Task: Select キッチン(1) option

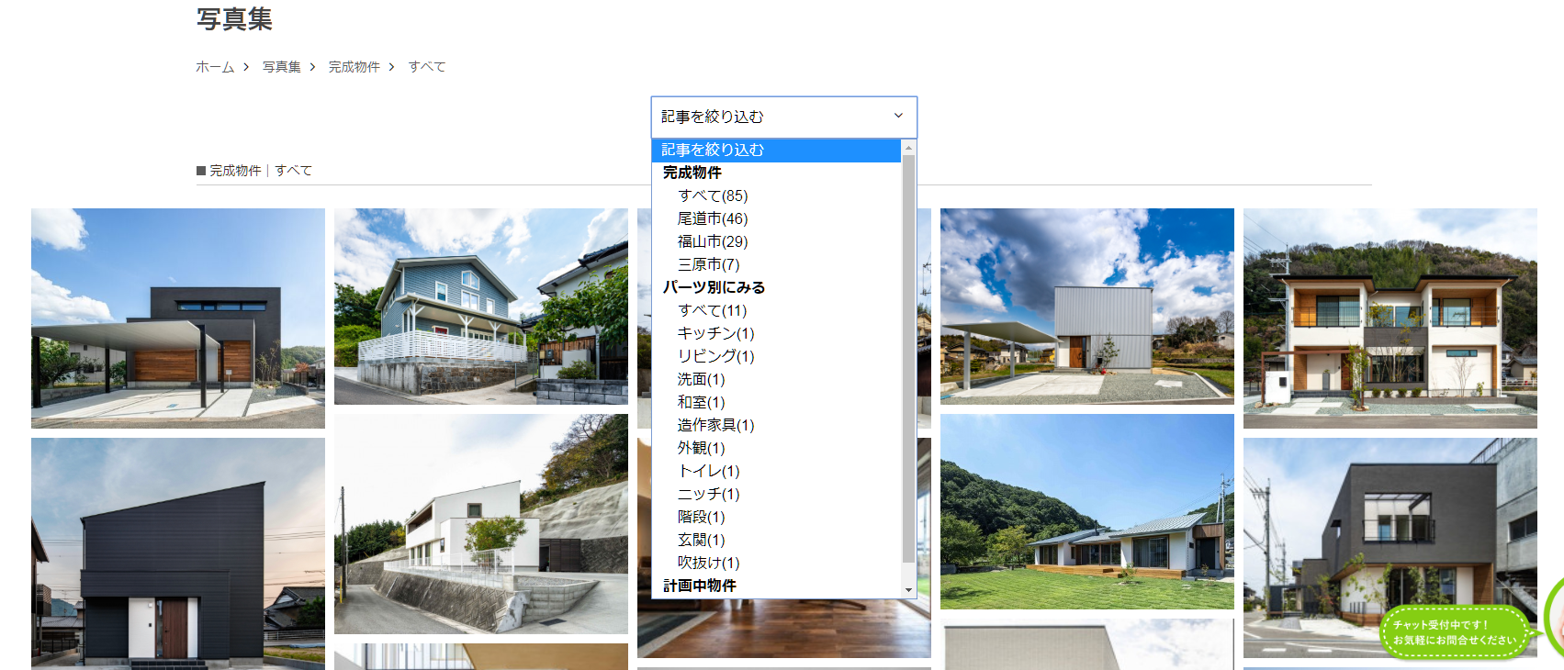Action: coord(777,333)
